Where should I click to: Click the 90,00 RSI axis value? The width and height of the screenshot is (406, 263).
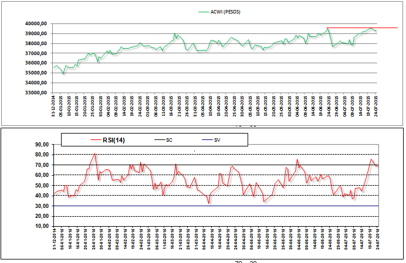[42, 145]
